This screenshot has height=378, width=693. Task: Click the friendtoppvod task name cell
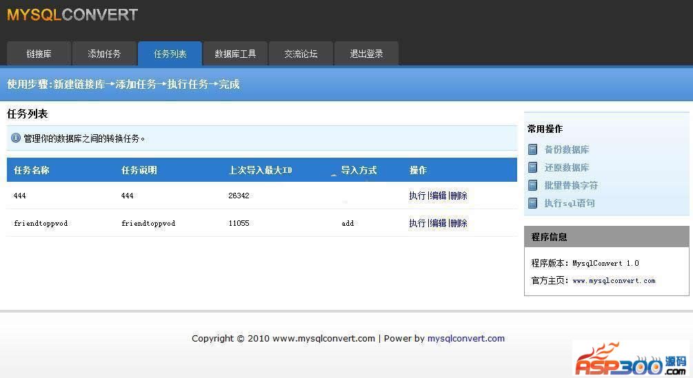click(41, 223)
